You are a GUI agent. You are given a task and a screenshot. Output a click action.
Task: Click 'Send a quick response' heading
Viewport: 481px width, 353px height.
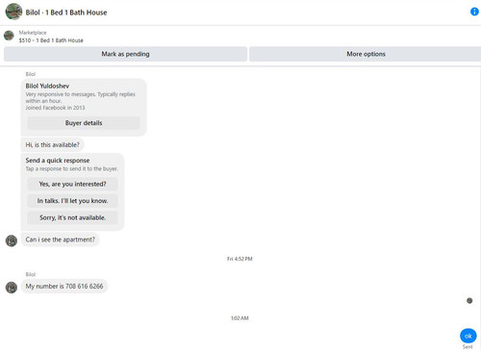(58, 161)
